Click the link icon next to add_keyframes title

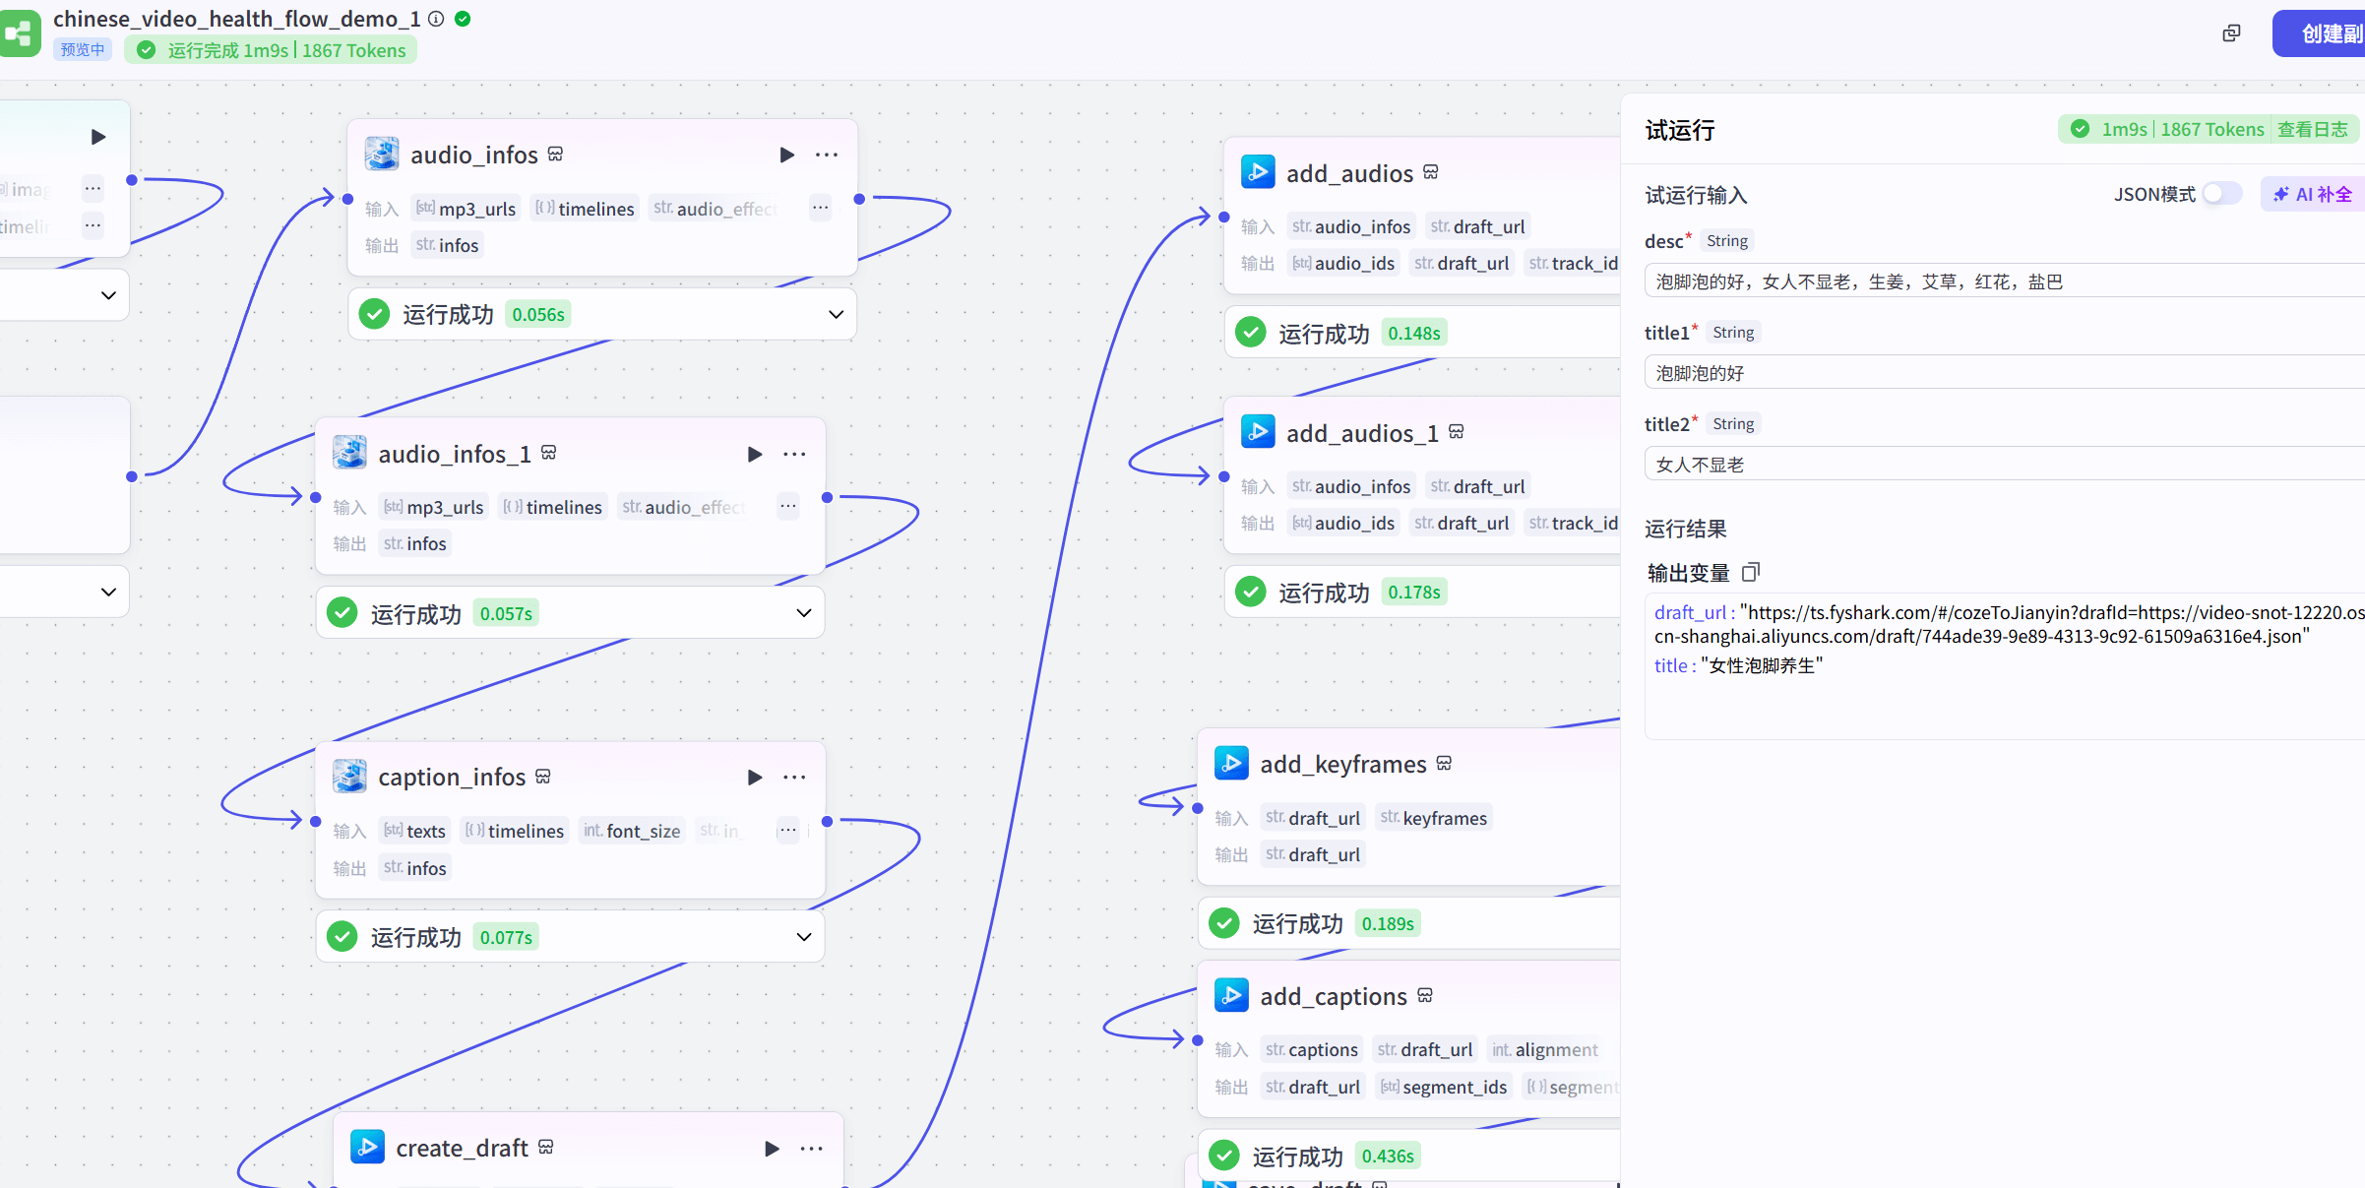[x=1444, y=763]
